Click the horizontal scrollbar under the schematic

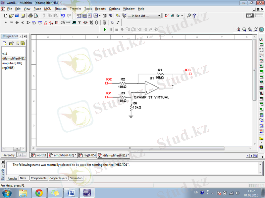click(x=130, y=148)
